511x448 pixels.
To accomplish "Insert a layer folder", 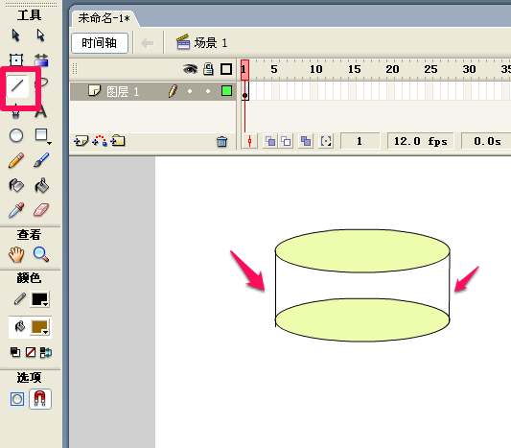I will [x=118, y=141].
